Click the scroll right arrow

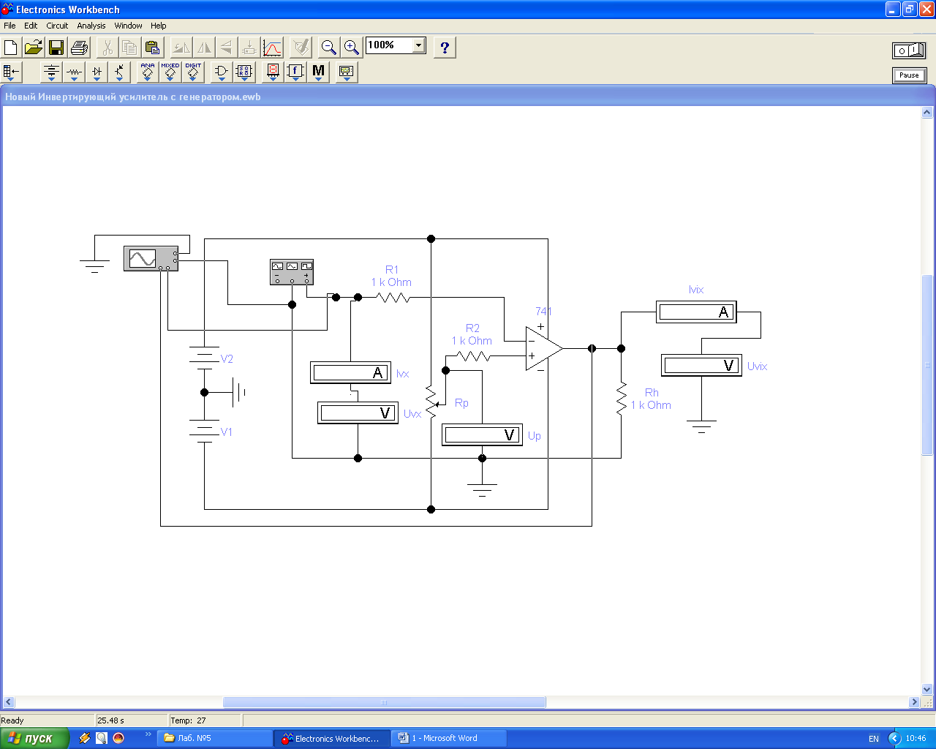pos(914,702)
